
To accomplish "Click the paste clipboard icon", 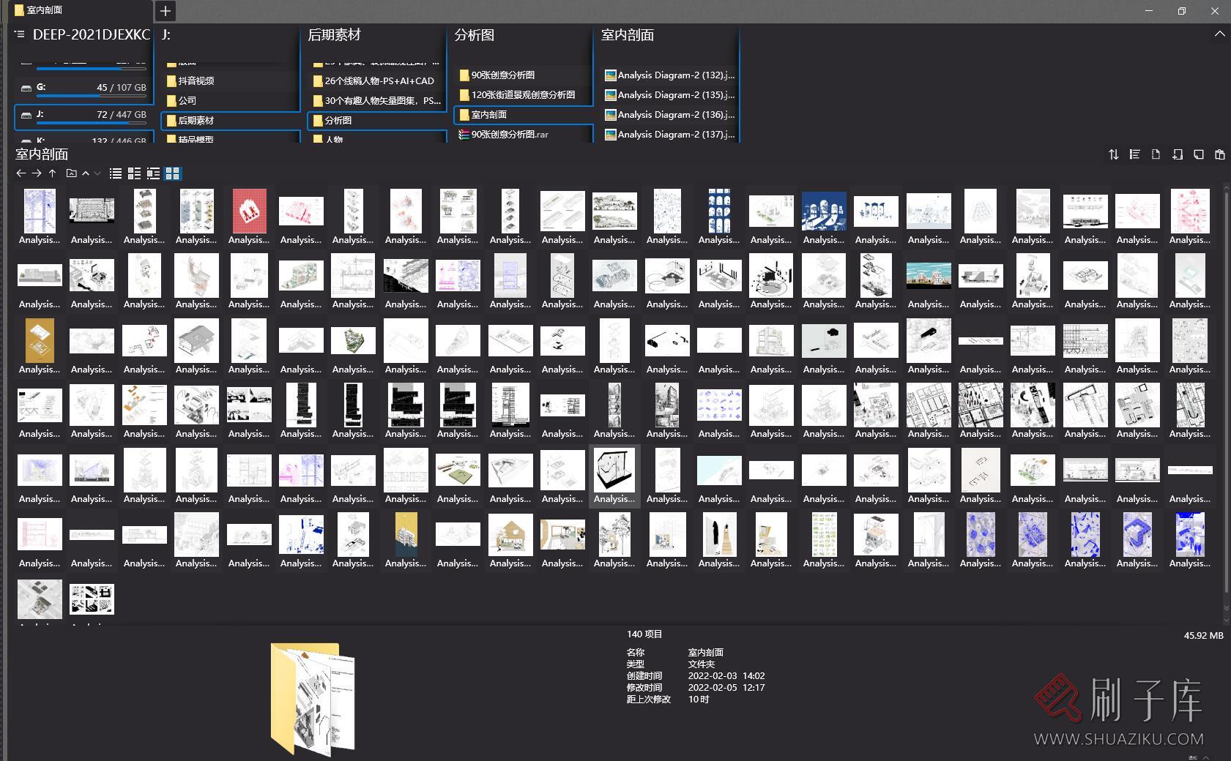I will [x=1219, y=154].
